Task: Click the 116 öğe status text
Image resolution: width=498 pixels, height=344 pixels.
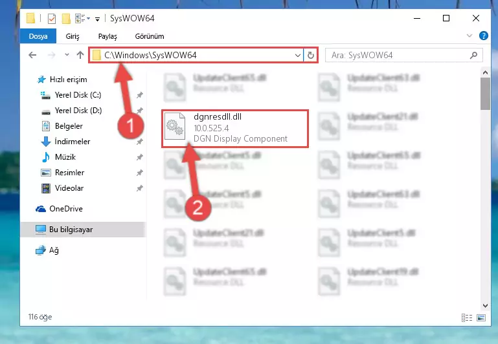Action: [40, 317]
